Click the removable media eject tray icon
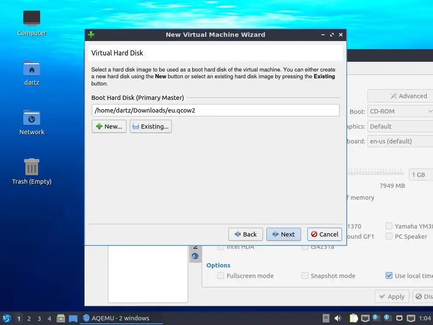This screenshot has width=433, height=325. pos(326,318)
